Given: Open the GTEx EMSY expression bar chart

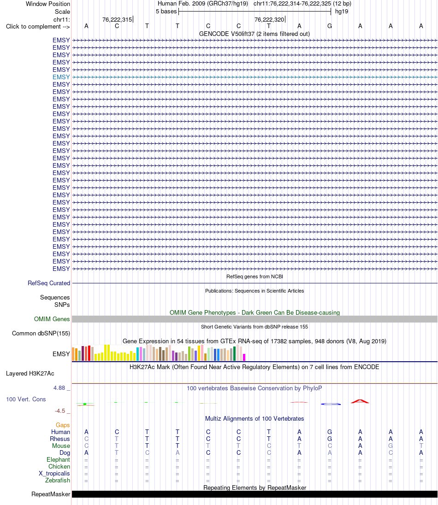Looking at the screenshot, I should tap(159, 352).
